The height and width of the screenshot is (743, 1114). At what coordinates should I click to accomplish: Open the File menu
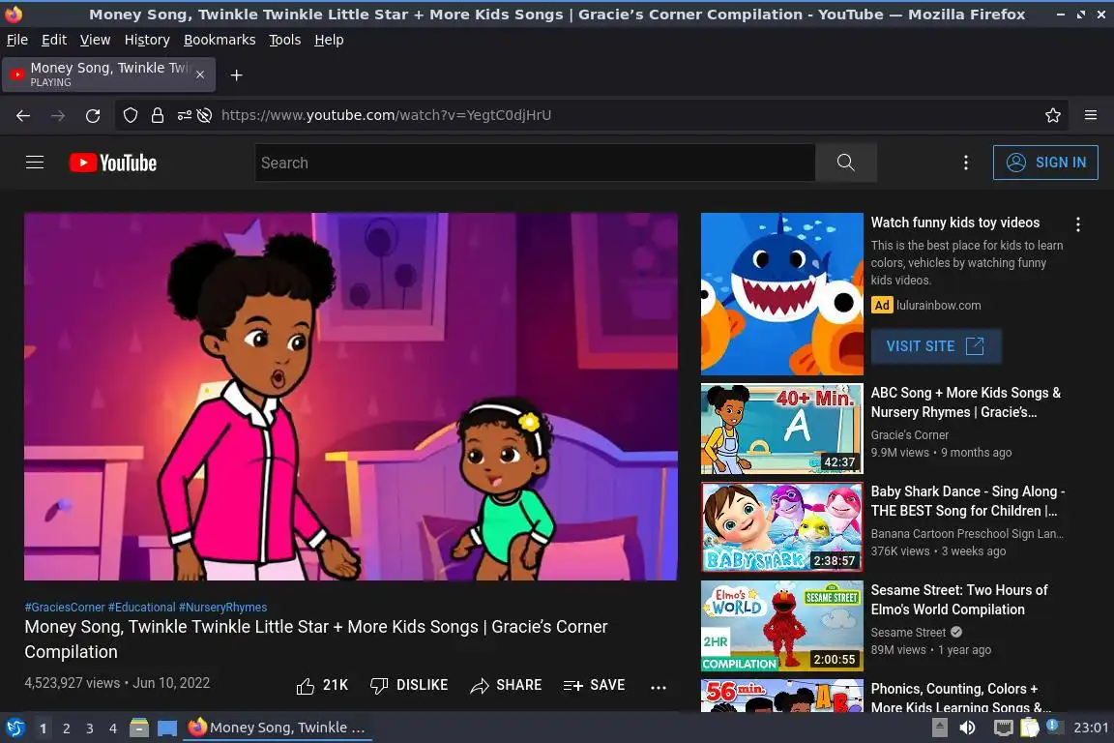[17, 40]
